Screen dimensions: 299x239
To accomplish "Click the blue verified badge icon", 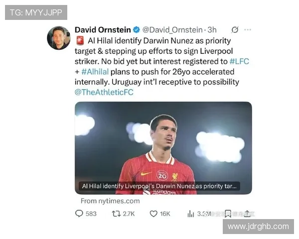I will tap(137, 30).
